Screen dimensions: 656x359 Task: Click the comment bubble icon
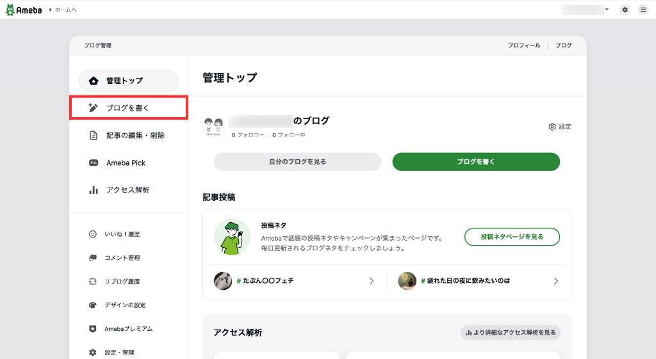[92, 258]
